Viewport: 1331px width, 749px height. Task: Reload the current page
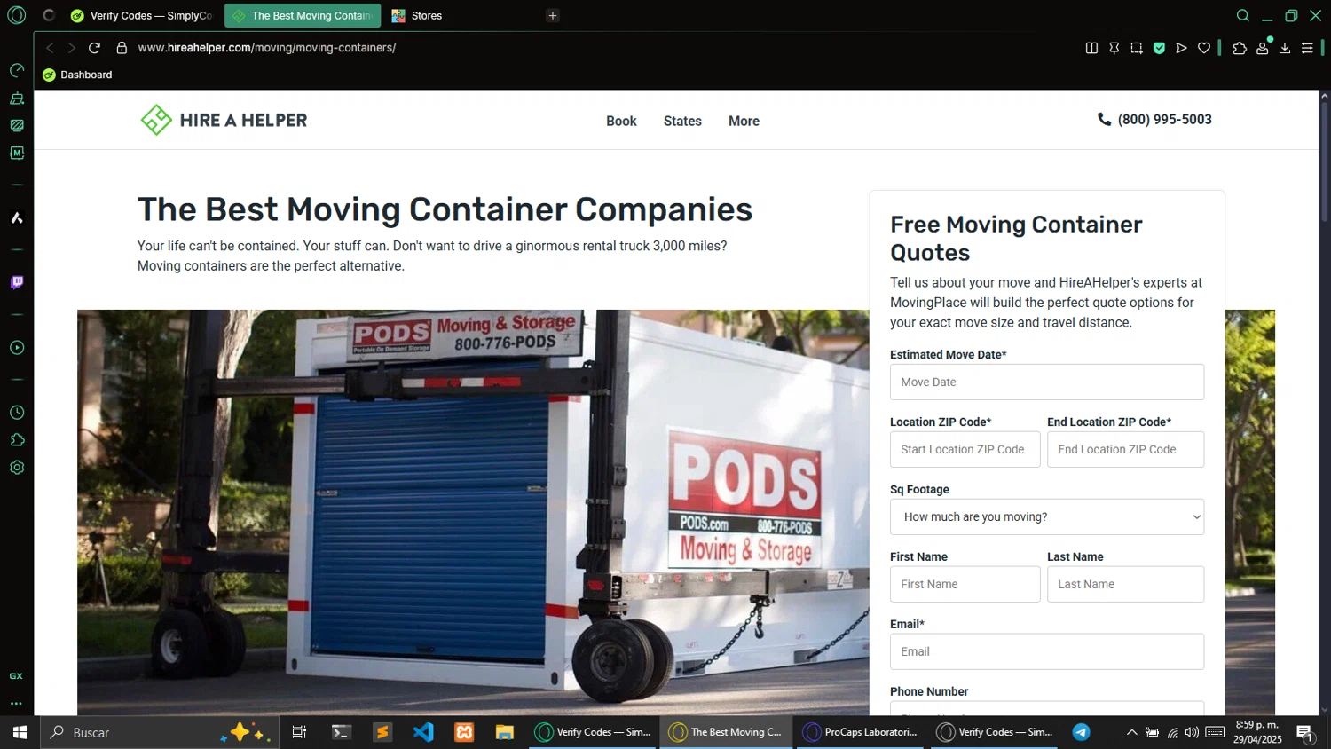coord(94,48)
